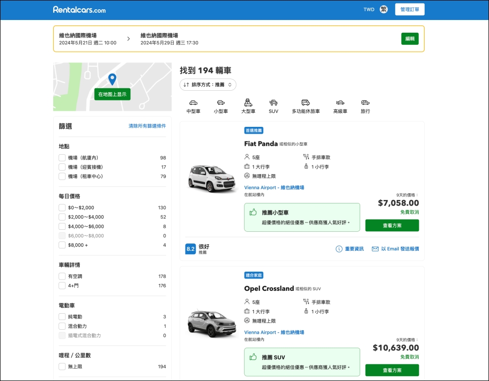Click Fiat Panda gearbox icon
The image size is (489, 381).
click(x=306, y=157)
